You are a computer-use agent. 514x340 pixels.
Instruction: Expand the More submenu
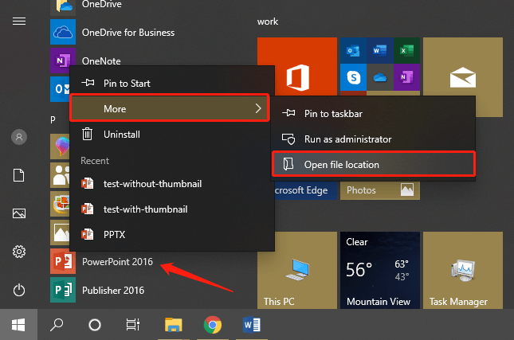tap(170, 108)
